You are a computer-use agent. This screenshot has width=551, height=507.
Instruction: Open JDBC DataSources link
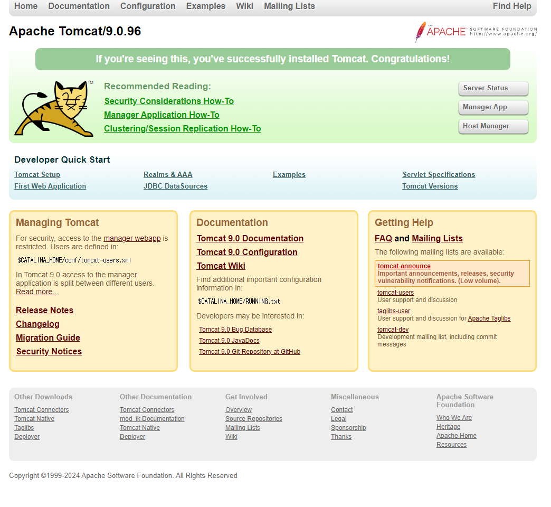(x=175, y=186)
